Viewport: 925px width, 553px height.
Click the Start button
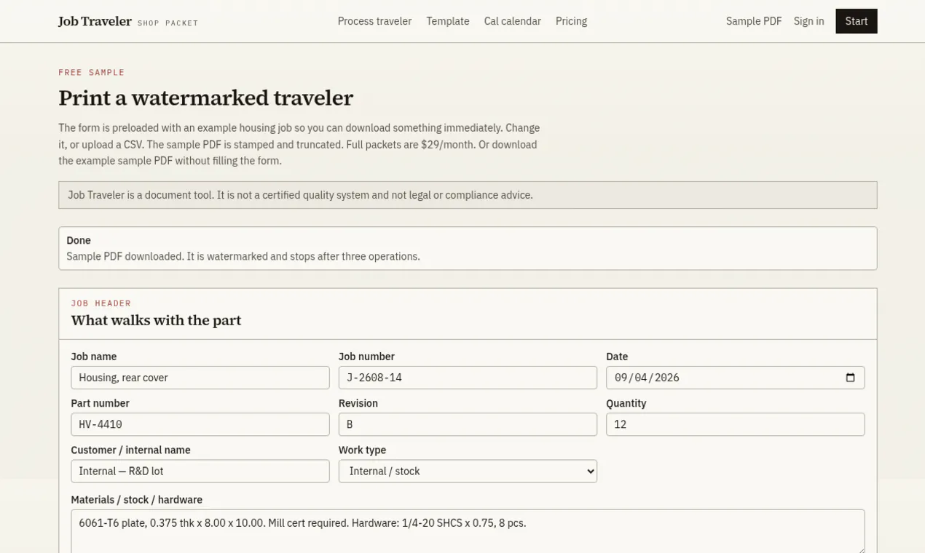coord(857,21)
